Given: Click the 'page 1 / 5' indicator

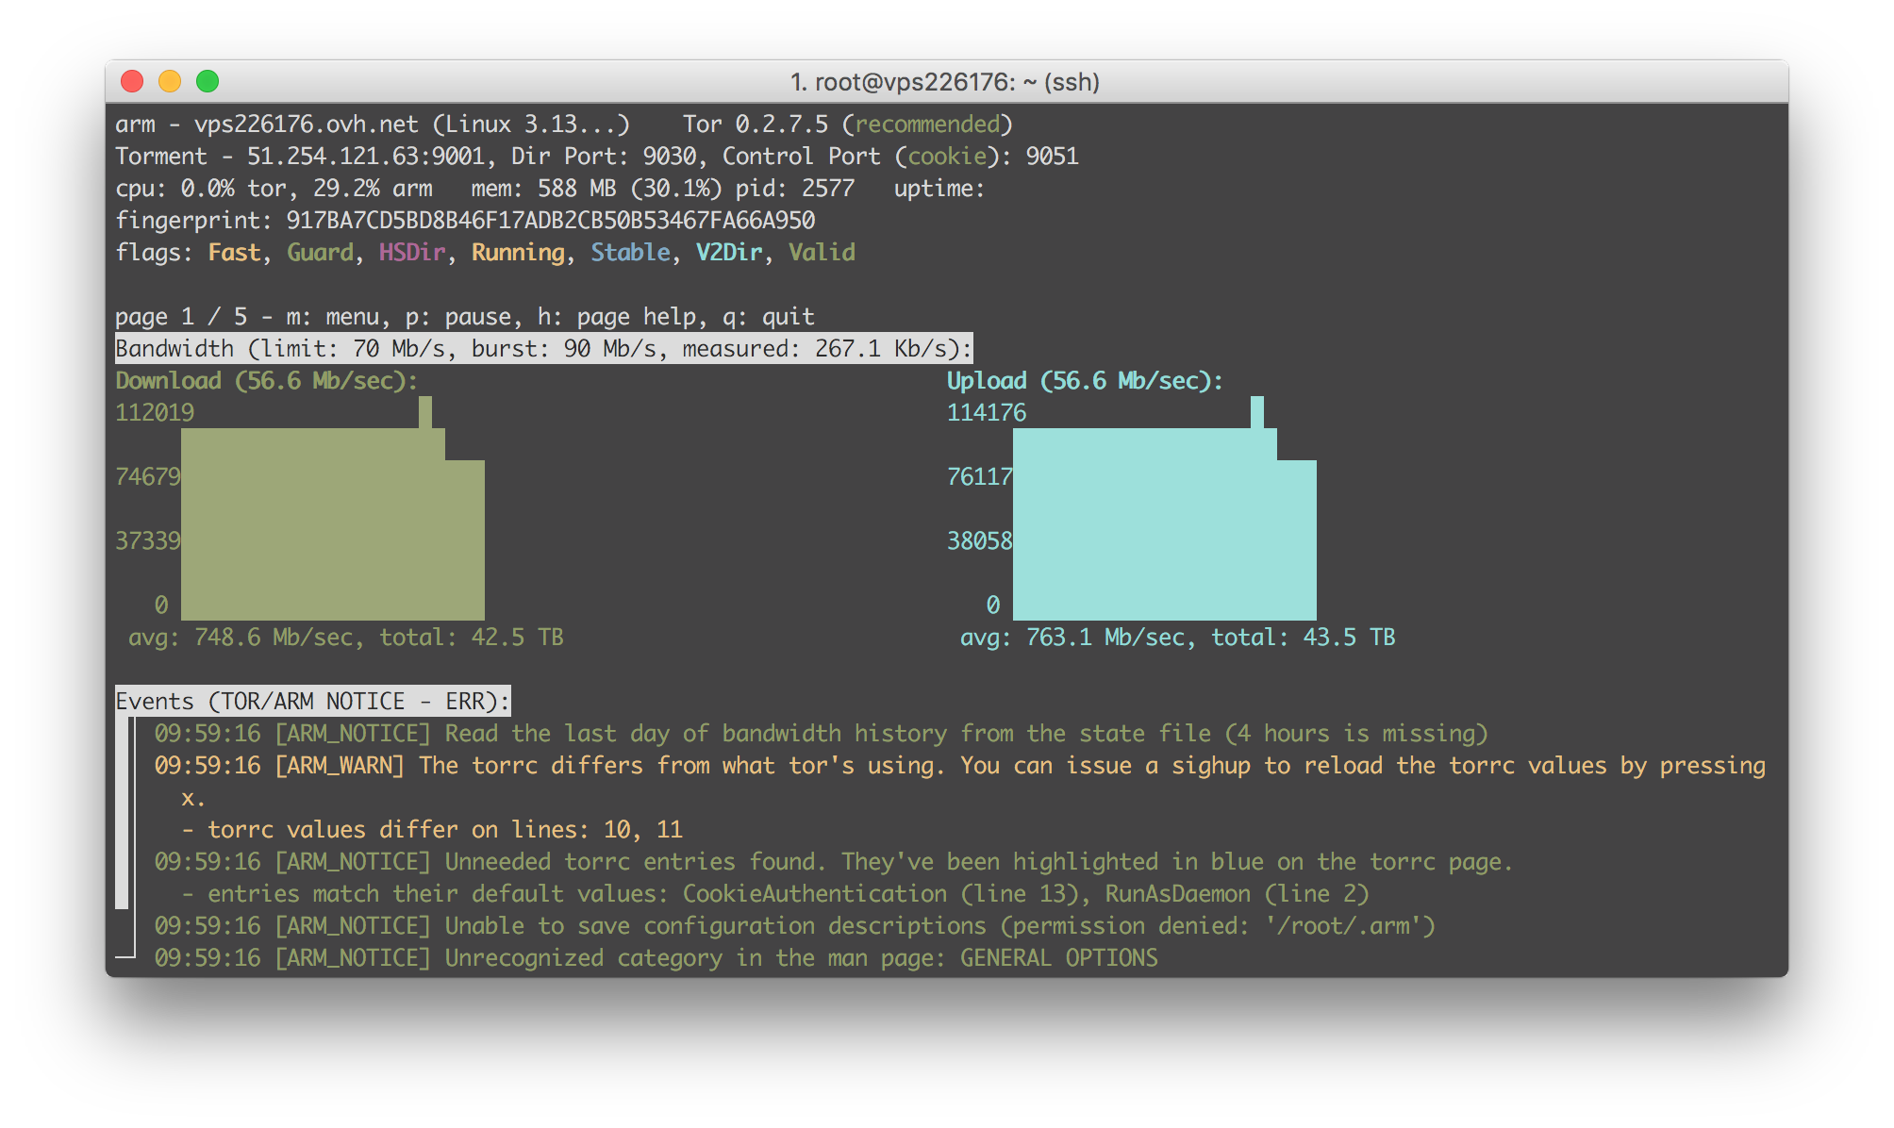Looking at the screenshot, I should pos(181,317).
